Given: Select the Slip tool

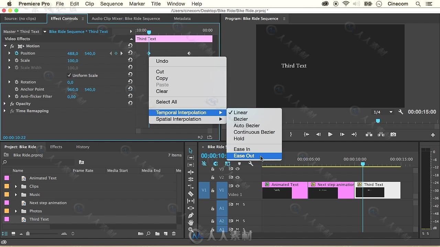Looking at the screenshot, I should pos(191,201).
